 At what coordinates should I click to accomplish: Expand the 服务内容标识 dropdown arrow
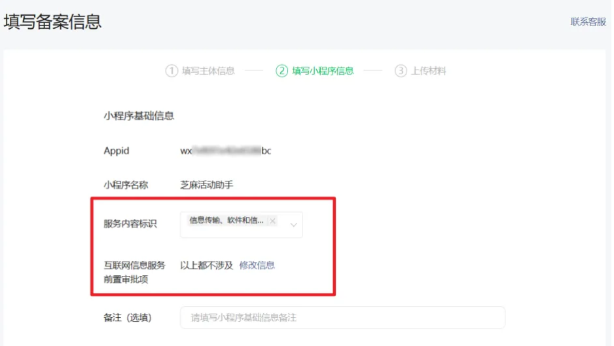click(x=294, y=225)
